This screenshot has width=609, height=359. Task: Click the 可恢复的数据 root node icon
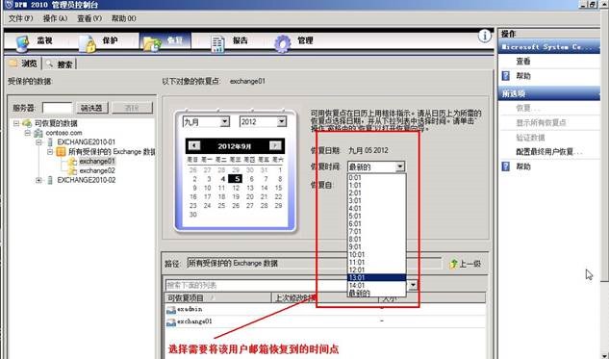click(27, 123)
